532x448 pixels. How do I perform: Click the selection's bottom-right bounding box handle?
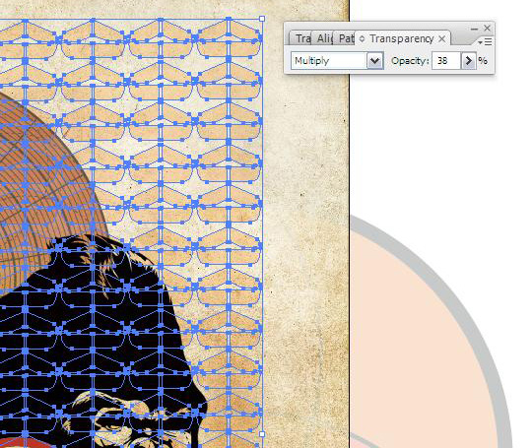coord(262,434)
